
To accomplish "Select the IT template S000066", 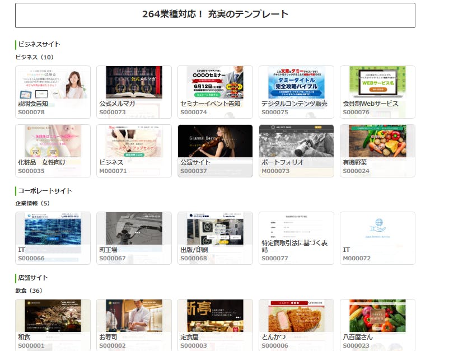I will tap(53, 238).
